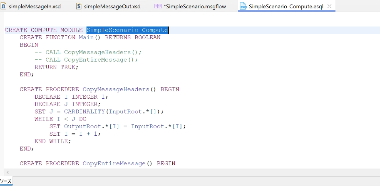This screenshot has width=380, height=186.
Task: Click the ESQL file icon
Action: pos(243,7)
